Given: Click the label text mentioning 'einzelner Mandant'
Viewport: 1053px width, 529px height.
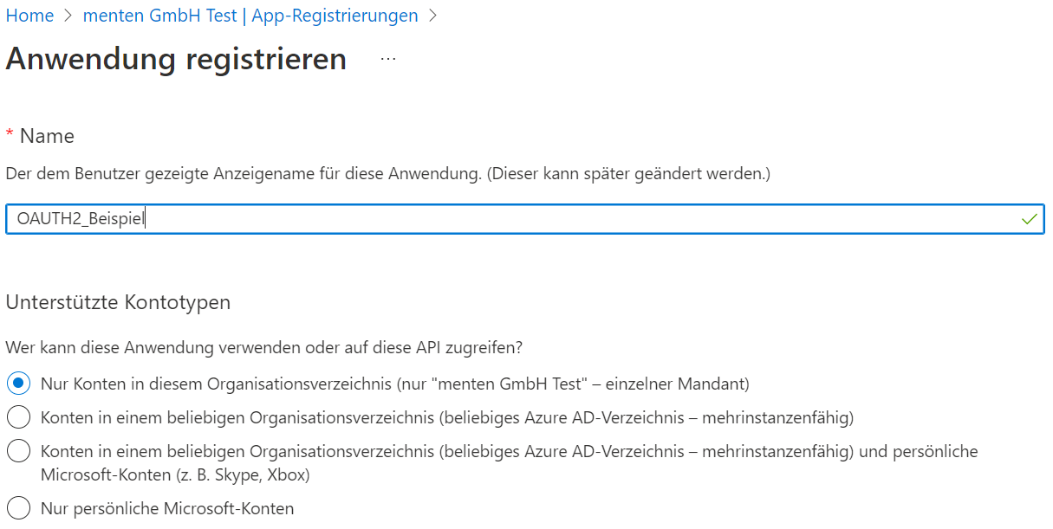Looking at the screenshot, I should 394,383.
